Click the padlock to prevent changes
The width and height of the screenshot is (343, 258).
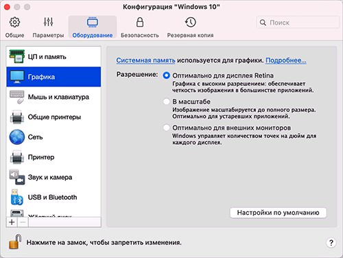point(15,242)
